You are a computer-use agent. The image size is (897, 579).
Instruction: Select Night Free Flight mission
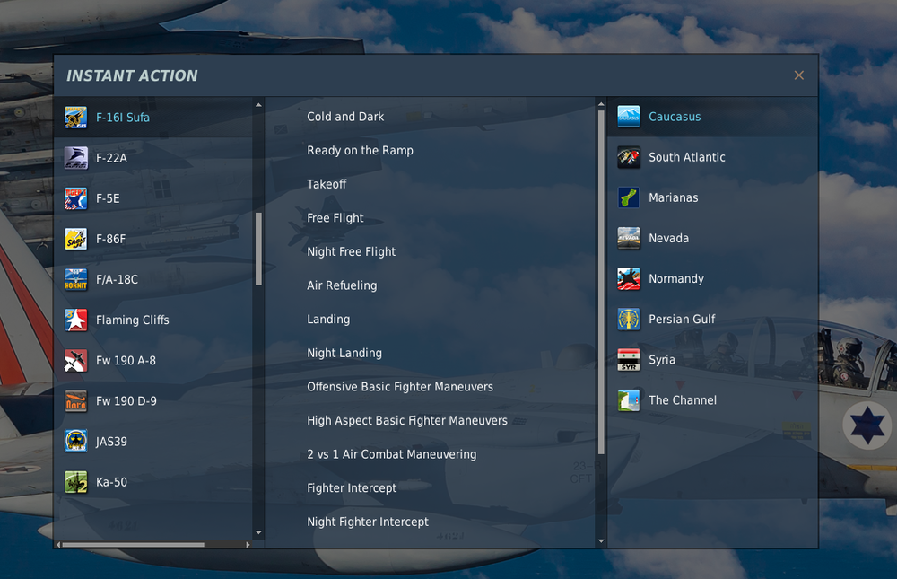pyautogui.click(x=351, y=252)
